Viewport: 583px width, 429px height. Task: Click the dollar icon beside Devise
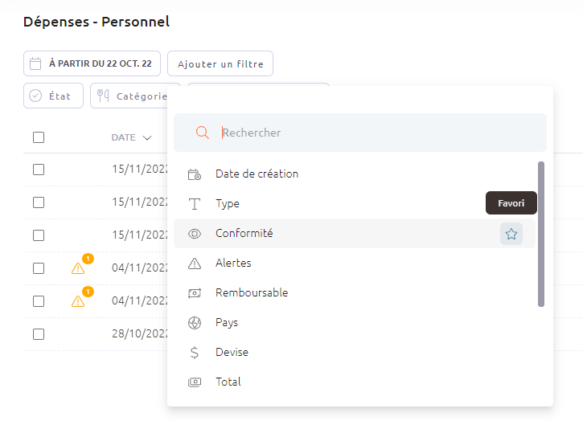pyautogui.click(x=195, y=353)
